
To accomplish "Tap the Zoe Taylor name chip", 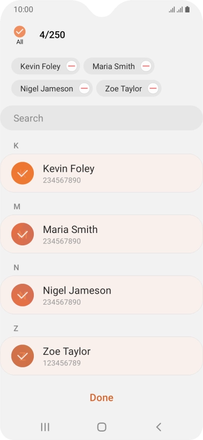I will (123, 89).
